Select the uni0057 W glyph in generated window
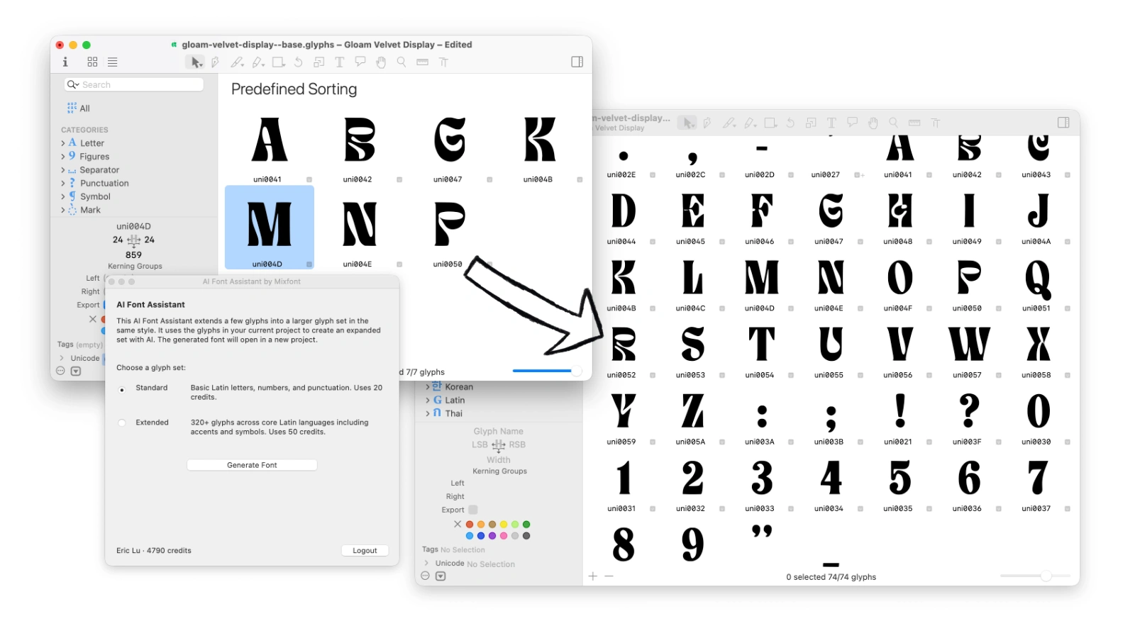This screenshot has width=1135, height=638. [x=969, y=350]
